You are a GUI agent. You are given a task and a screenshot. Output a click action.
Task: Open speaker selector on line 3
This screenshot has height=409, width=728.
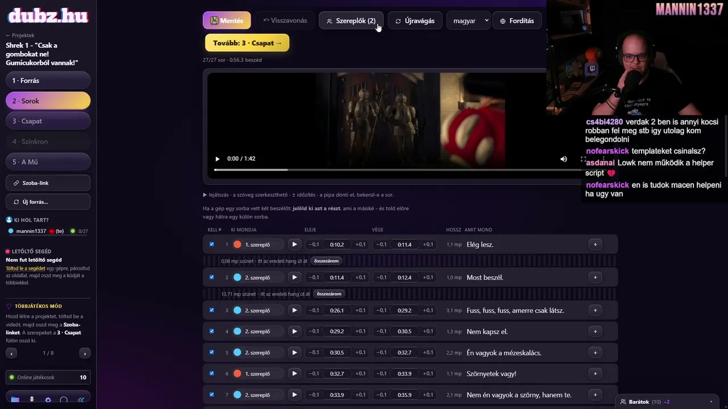tap(258, 310)
